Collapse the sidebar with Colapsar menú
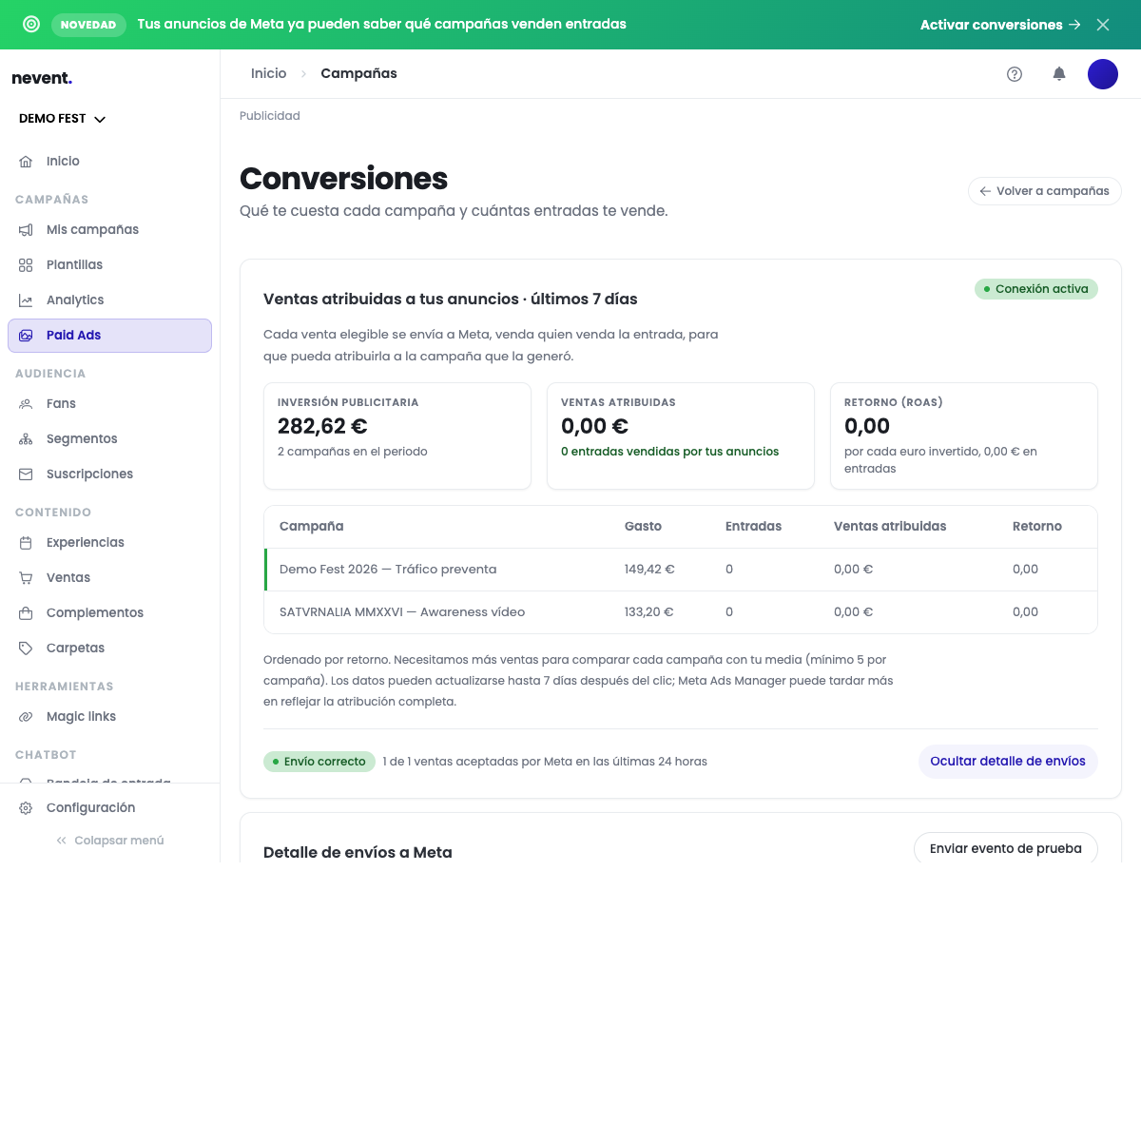The image size is (1141, 1123). pos(109,841)
